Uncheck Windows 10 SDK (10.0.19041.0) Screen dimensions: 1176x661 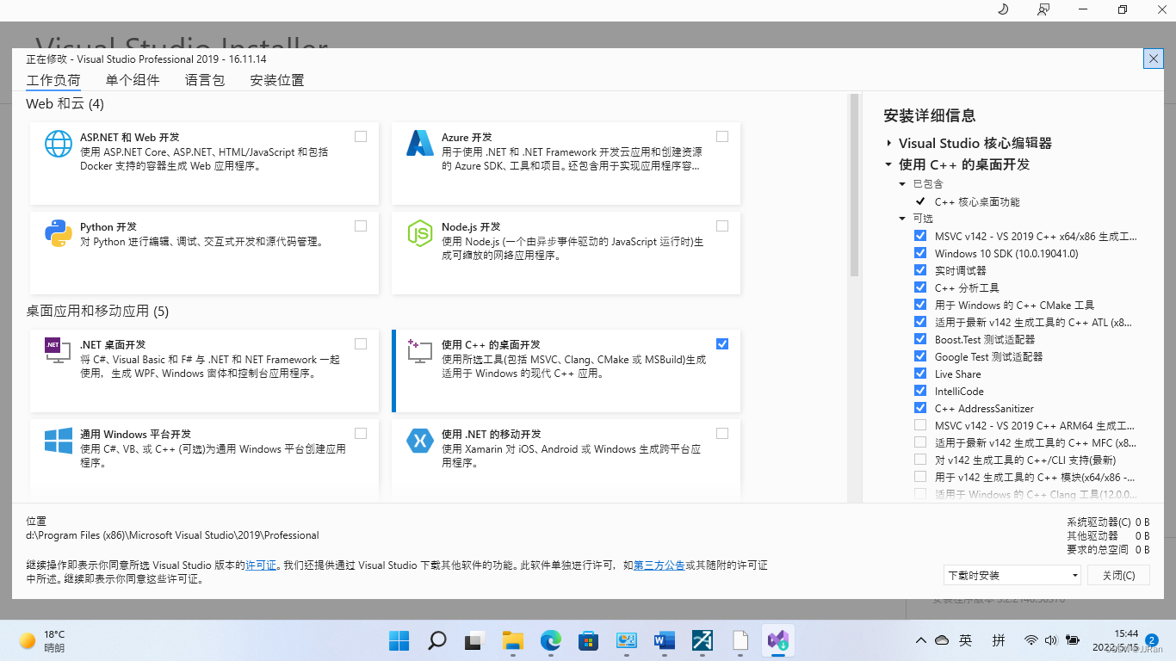[x=920, y=253]
